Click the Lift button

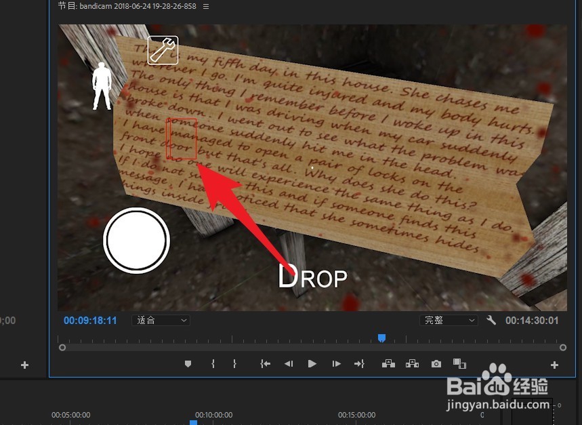(388, 363)
